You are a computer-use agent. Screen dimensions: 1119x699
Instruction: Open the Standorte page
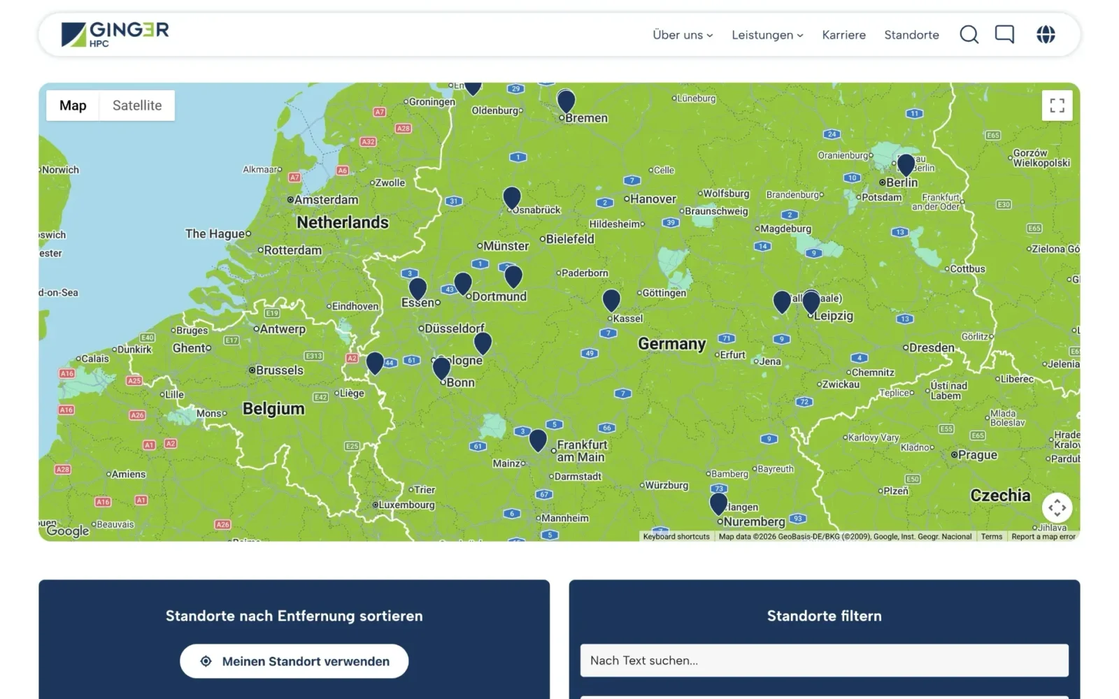[x=911, y=35]
